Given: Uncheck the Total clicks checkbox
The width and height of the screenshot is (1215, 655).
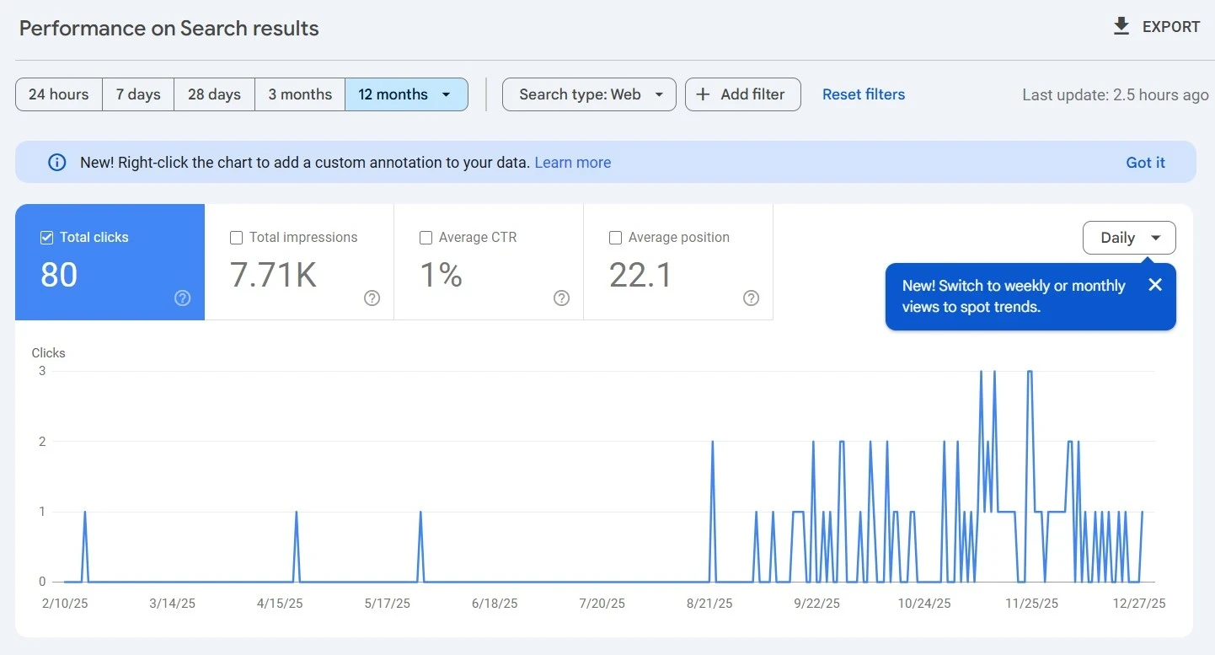Looking at the screenshot, I should 47,238.
